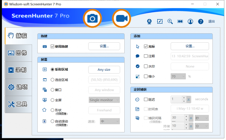226x140 pixels.
Task: Increase the interval 30 value with up arrow
Action: (x=186, y=116)
